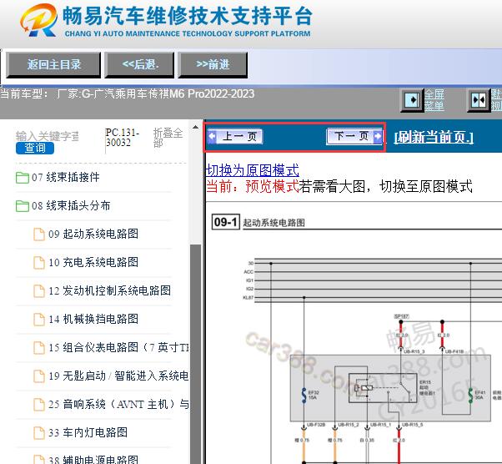Viewport: 502px width, 464px height.
Task: Open 14 机械换挡电路图 document
Action: pos(93,319)
